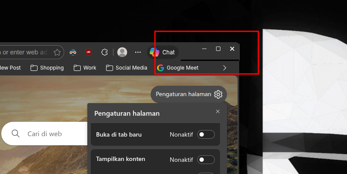Open the Google Meet bookmark
This screenshot has height=174, width=347.
coord(178,68)
